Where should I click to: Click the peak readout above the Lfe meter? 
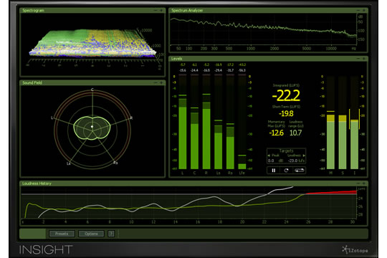click(242, 64)
